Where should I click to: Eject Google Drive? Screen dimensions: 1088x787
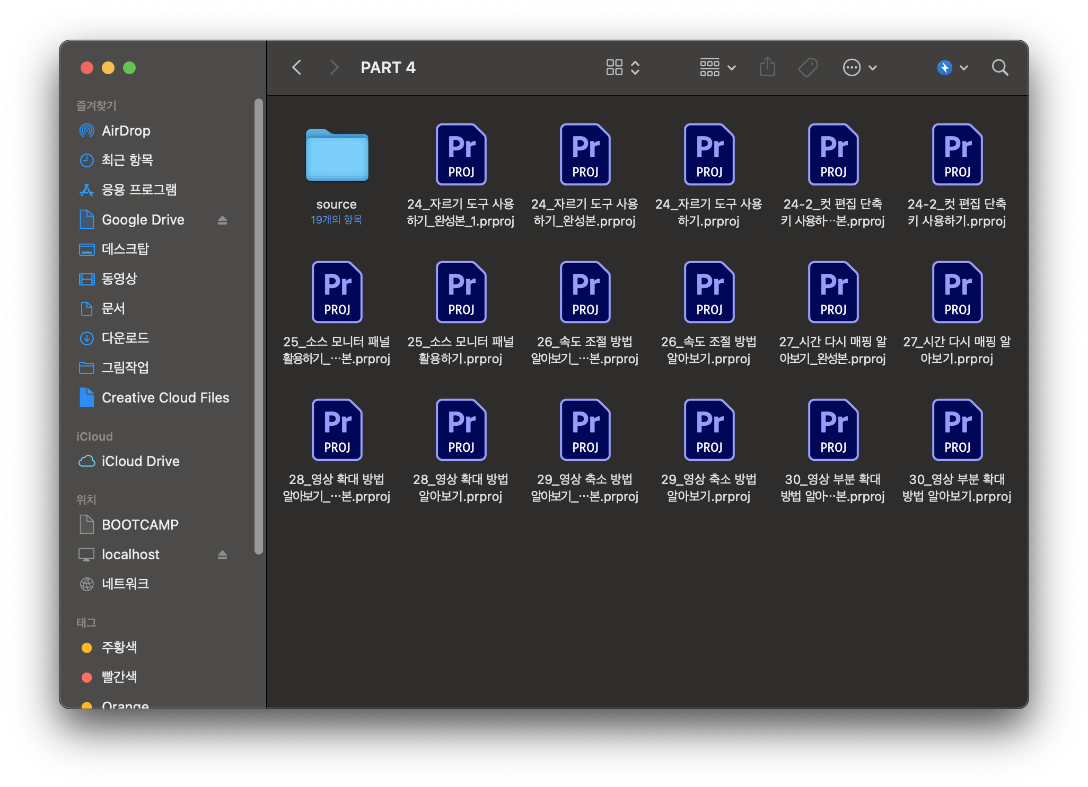(x=223, y=220)
